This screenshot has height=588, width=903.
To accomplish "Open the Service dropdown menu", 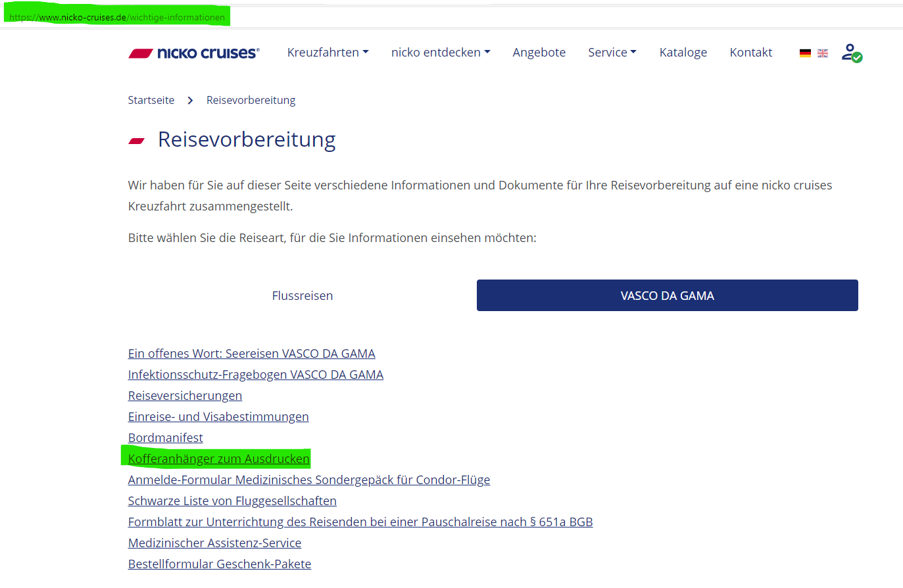I will click(x=612, y=53).
